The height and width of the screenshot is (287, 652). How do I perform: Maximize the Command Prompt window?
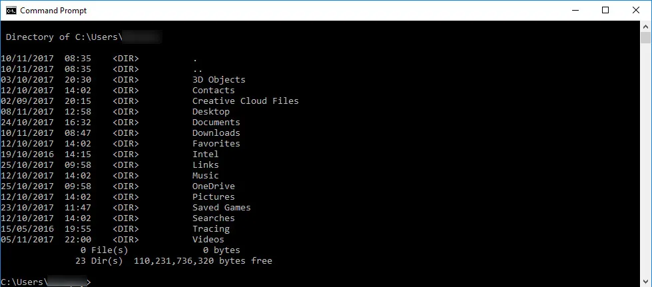coord(605,10)
